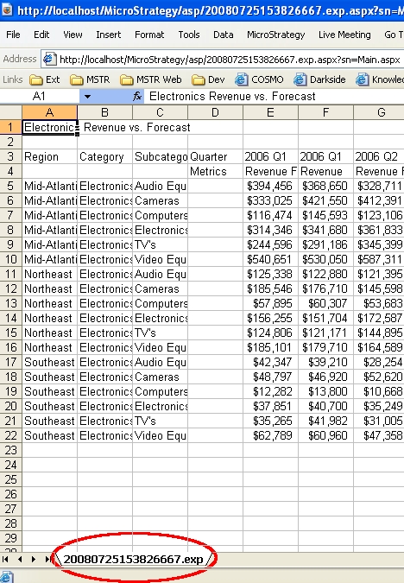Select row 10 header
This screenshot has width=404, height=583.
coord(10,259)
